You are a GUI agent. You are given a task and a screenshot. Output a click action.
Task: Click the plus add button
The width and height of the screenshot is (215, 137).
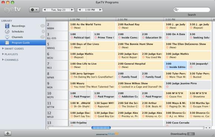pos(8,133)
